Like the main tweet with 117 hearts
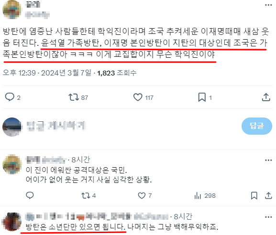 [138, 97]
